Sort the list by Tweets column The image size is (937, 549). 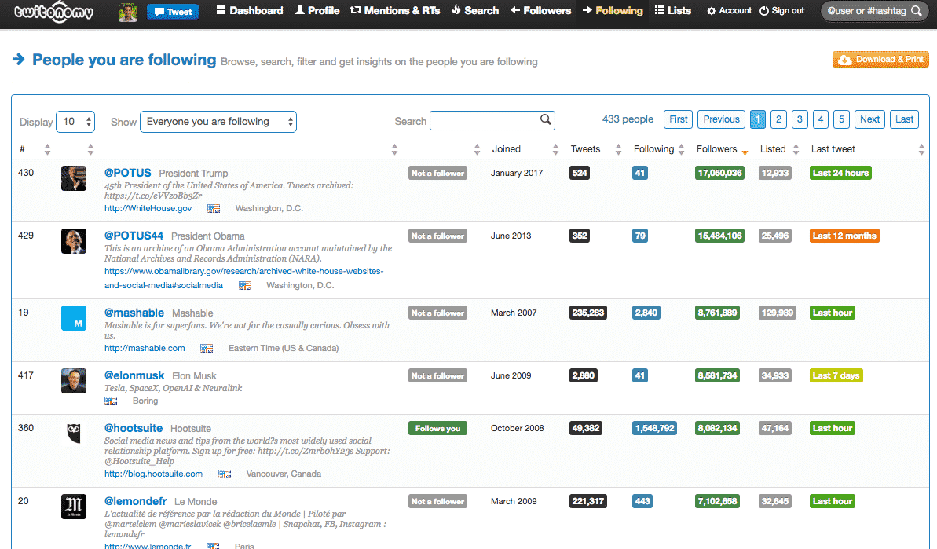[x=585, y=149]
